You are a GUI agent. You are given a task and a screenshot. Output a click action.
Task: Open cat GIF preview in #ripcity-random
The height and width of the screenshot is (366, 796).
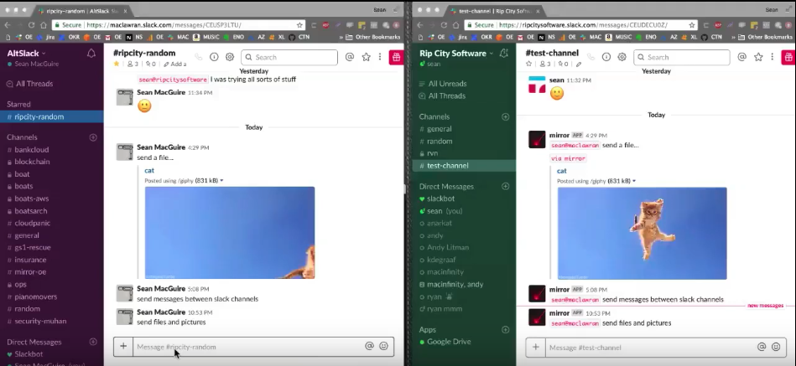click(x=230, y=233)
